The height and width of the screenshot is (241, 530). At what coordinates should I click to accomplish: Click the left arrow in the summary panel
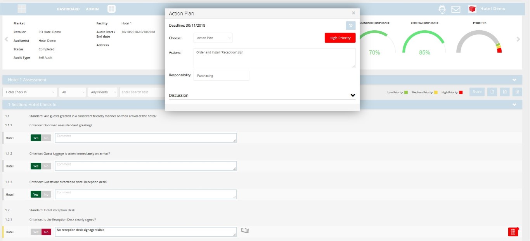click(x=6, y=39)
